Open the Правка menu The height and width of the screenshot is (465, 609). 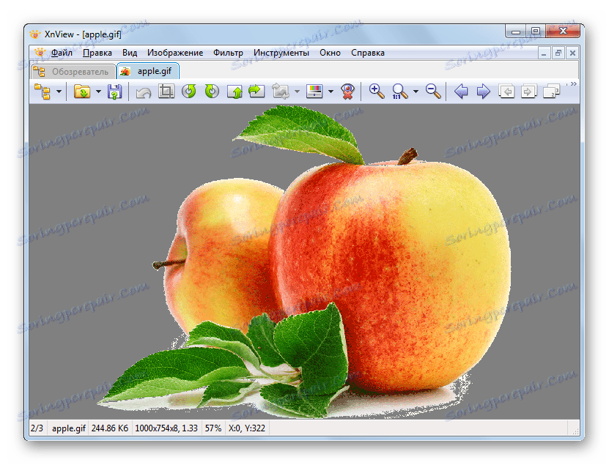97,53
